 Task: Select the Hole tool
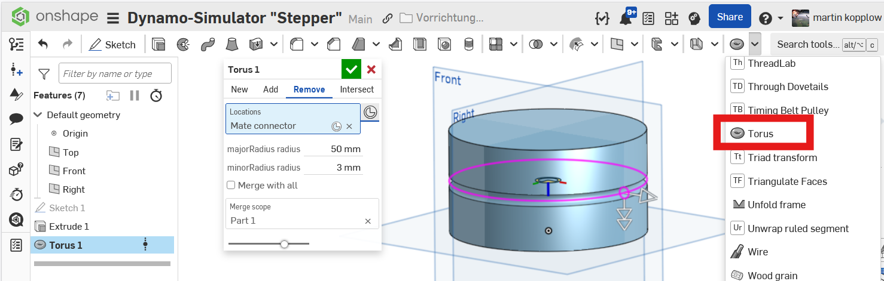[444, 44]
